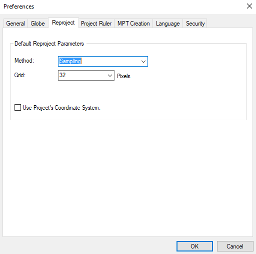Open the Globe tab
The image size is (256, 254).
click(x=37, y=24)
